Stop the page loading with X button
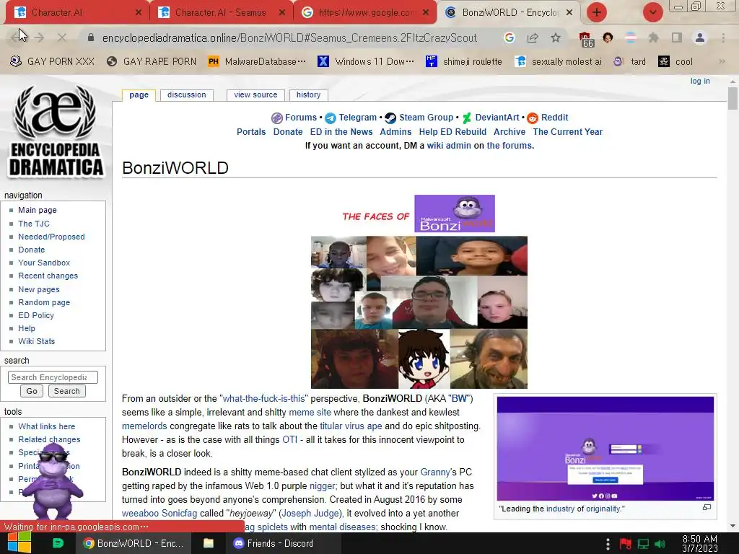The width and height of the screenshot is (739, 554). coord(62,38)
